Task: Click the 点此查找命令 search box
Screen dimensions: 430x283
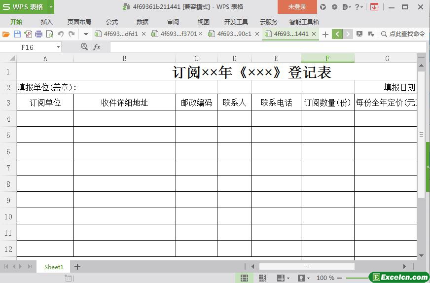Action: (x=403, y=34)
